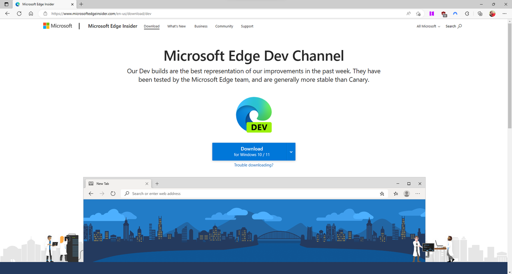Open the Download nav item
Viewport: 512px width, 274px height.
(x=152, y=26)
